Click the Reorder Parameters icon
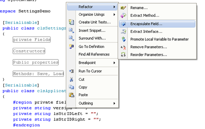 [123, 54]
